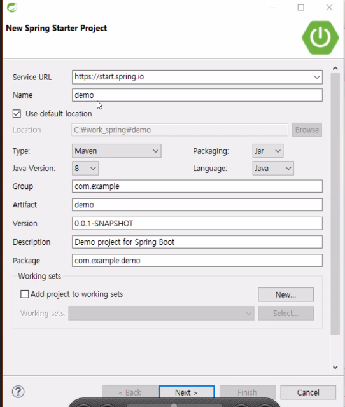Enable Add project to working sets
The width and height of the screenshot is (345, 407).
pos(24,294)
